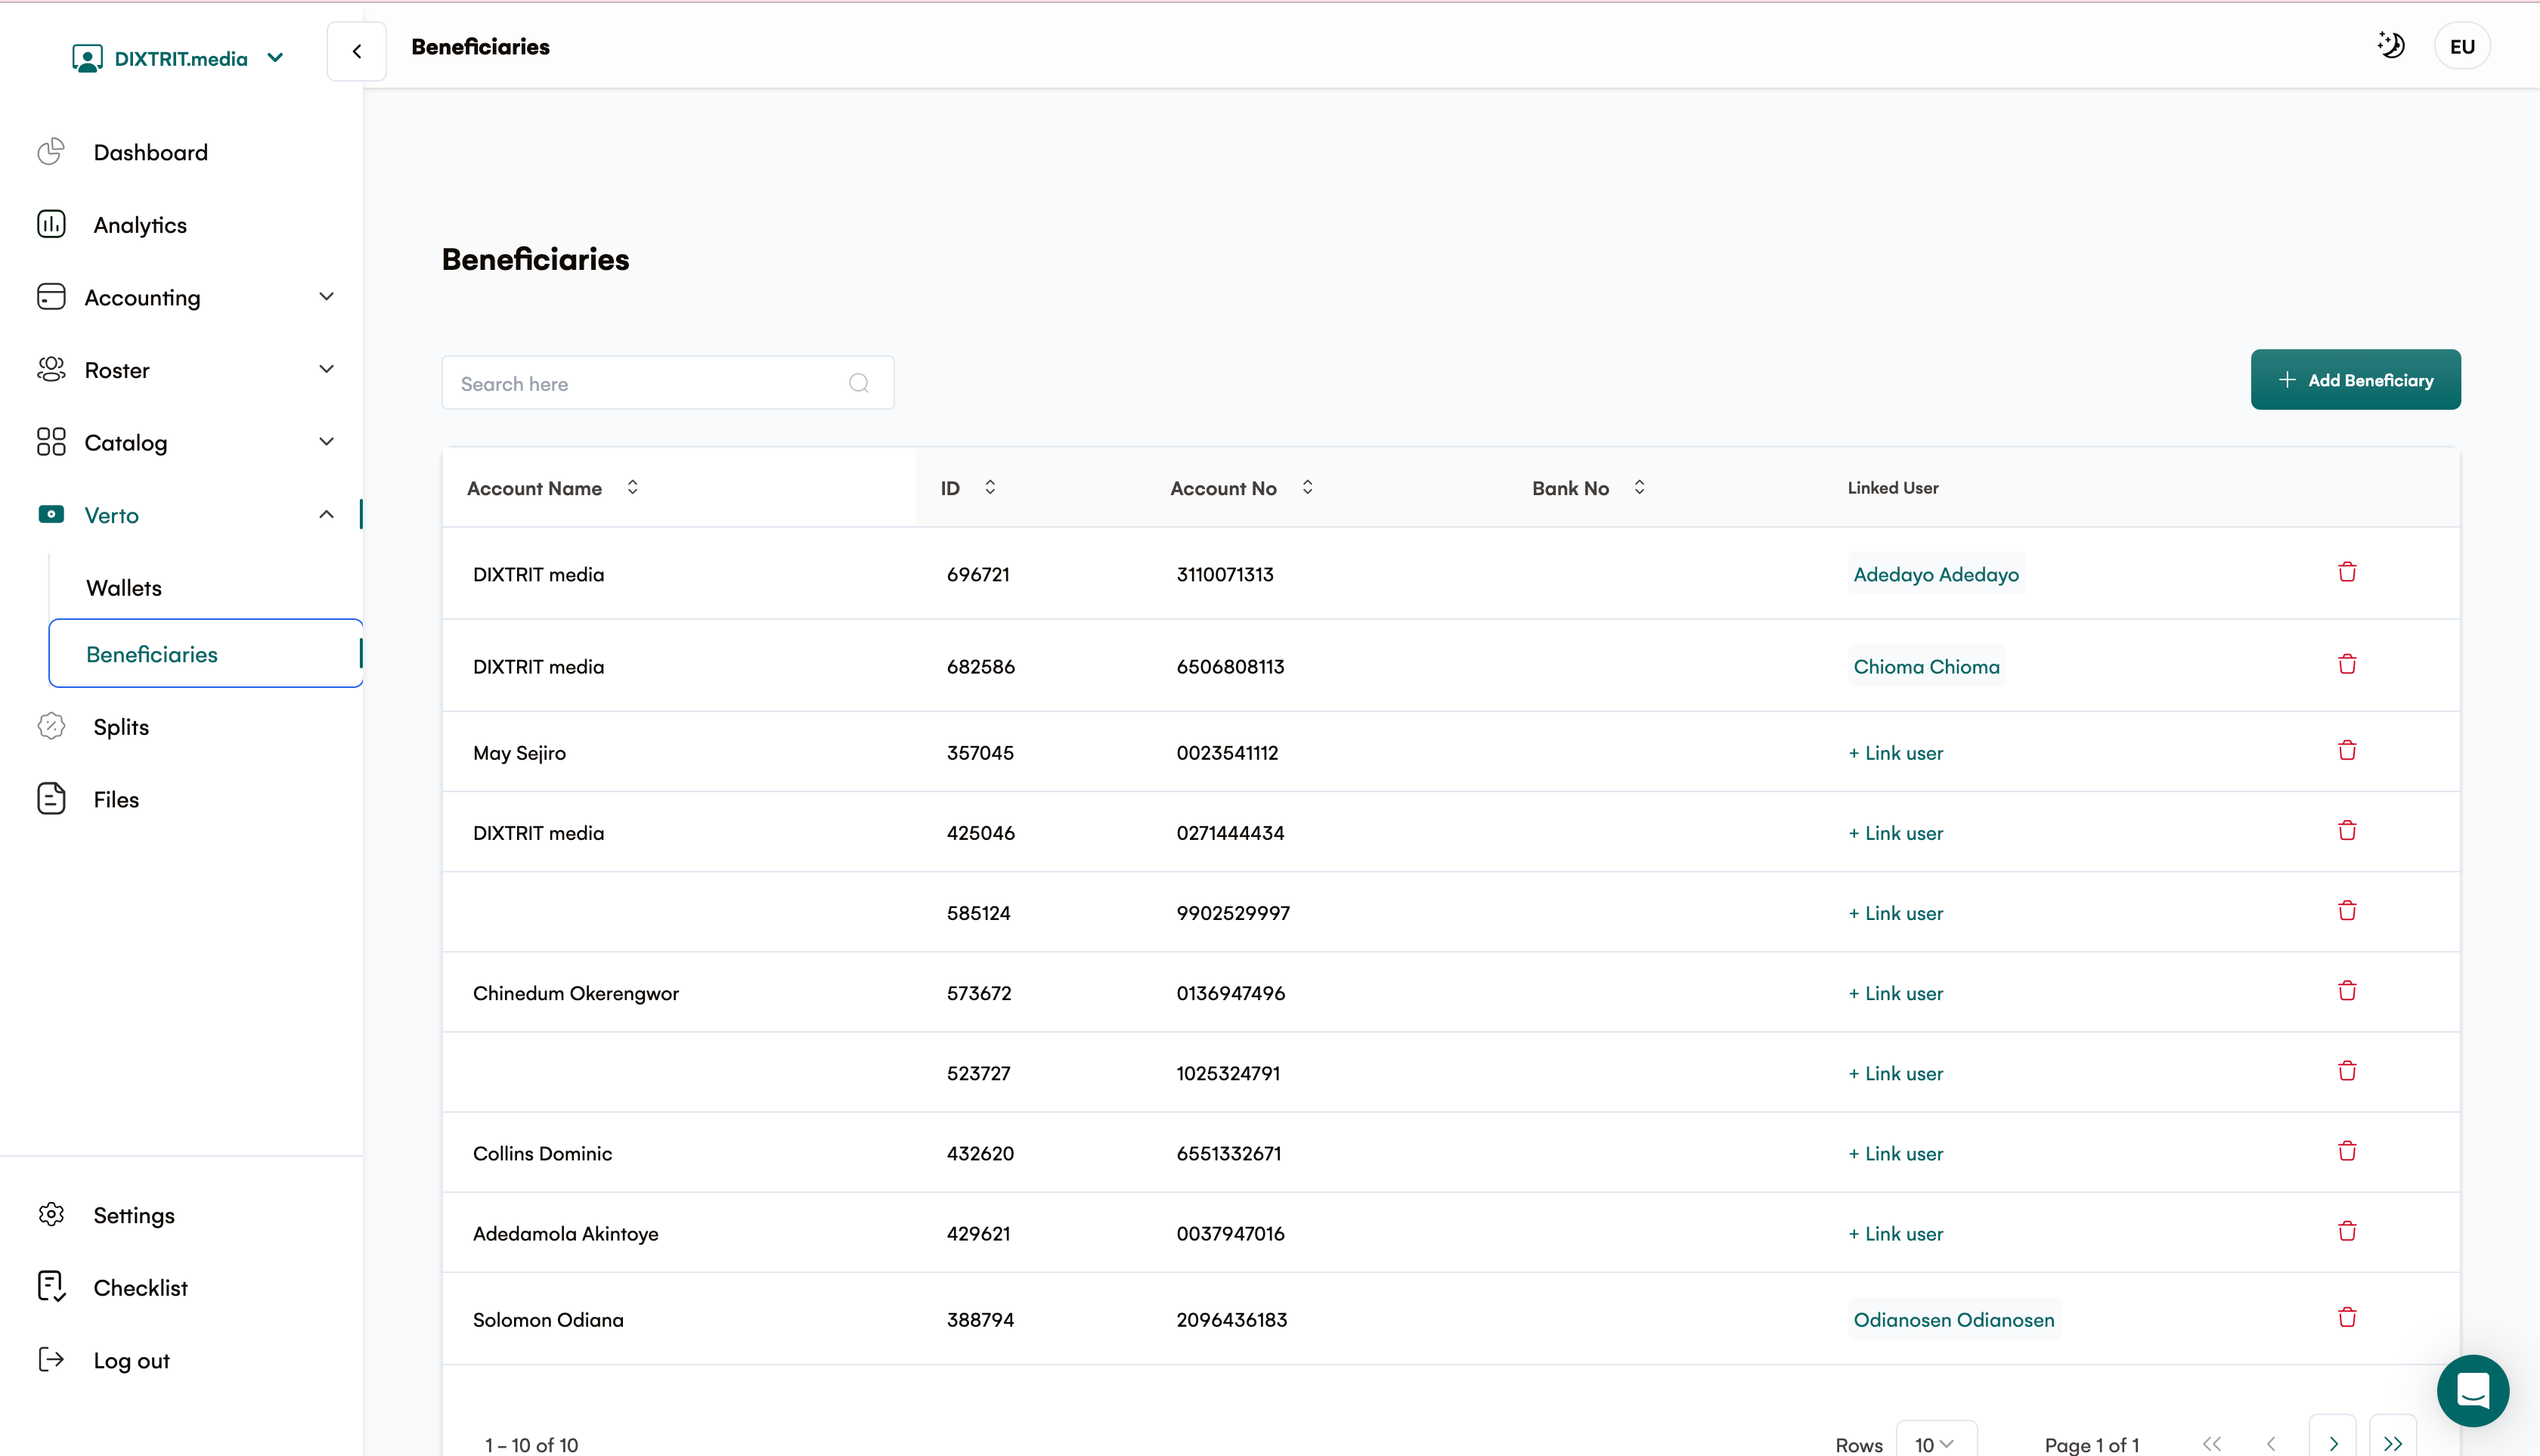Image resolution: width=2540 pixels, height=1456 pixels.
Task: Toggle dark mode moon icon
Action: click(x=2390, y=45)
